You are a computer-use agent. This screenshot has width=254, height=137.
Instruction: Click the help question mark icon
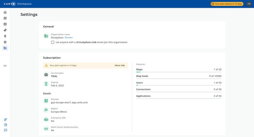pyautogui.click(x=5, y=125)
